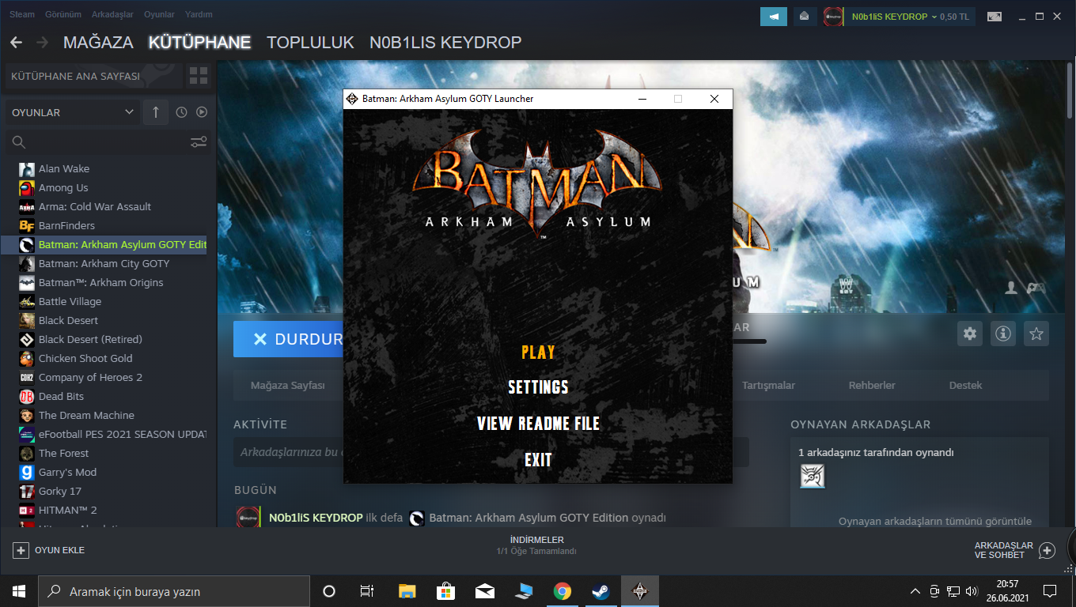Open game settings gear icon
Screen dimensions: 1076x607
(970, 334)
